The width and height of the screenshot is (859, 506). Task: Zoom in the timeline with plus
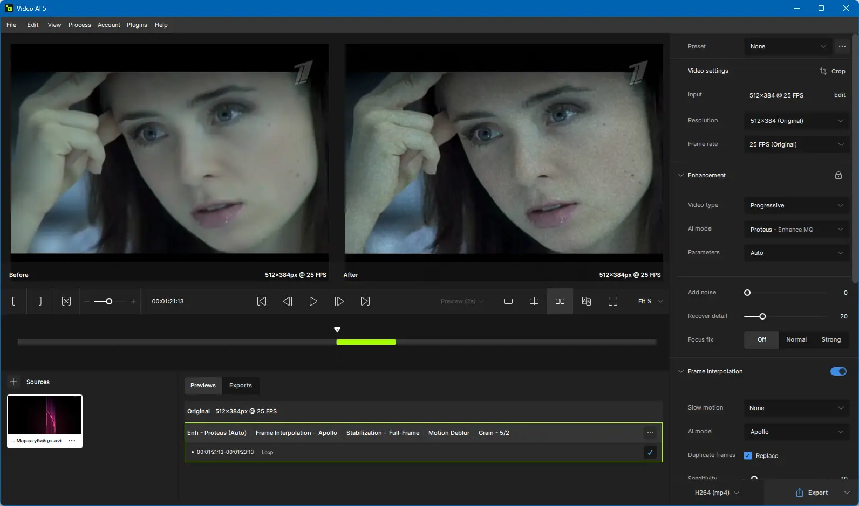pyautogui.click(x=133, y=301)
